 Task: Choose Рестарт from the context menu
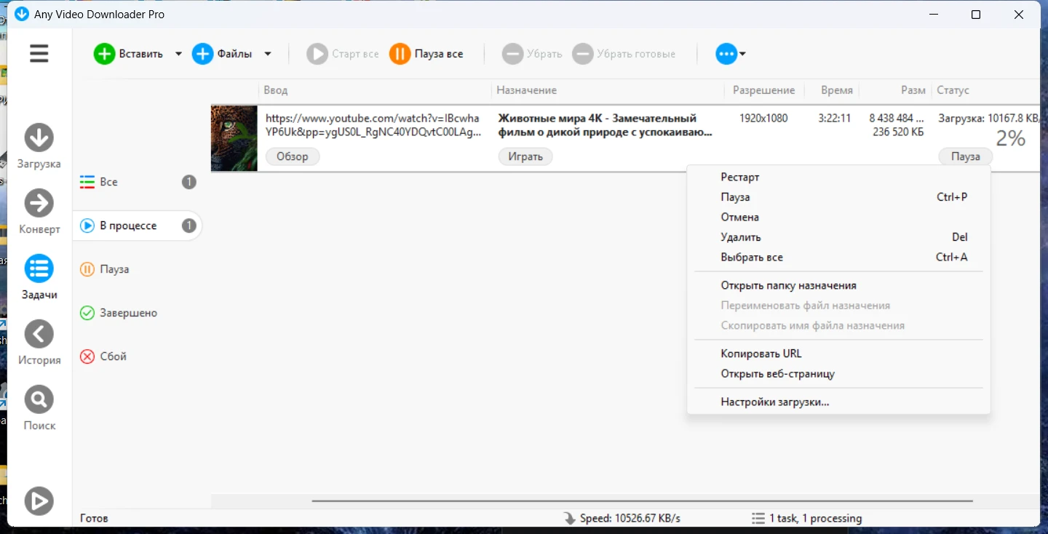(739, 178)
